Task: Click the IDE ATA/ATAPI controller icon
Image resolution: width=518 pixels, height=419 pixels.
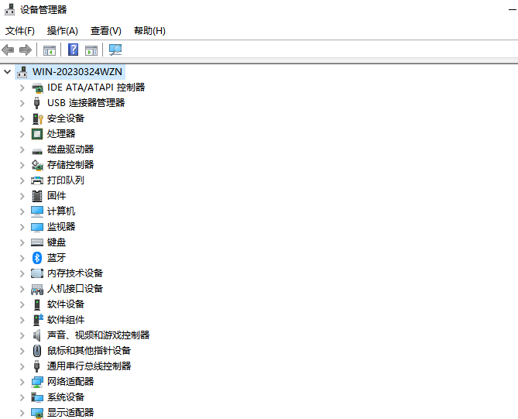Action: 37,88
